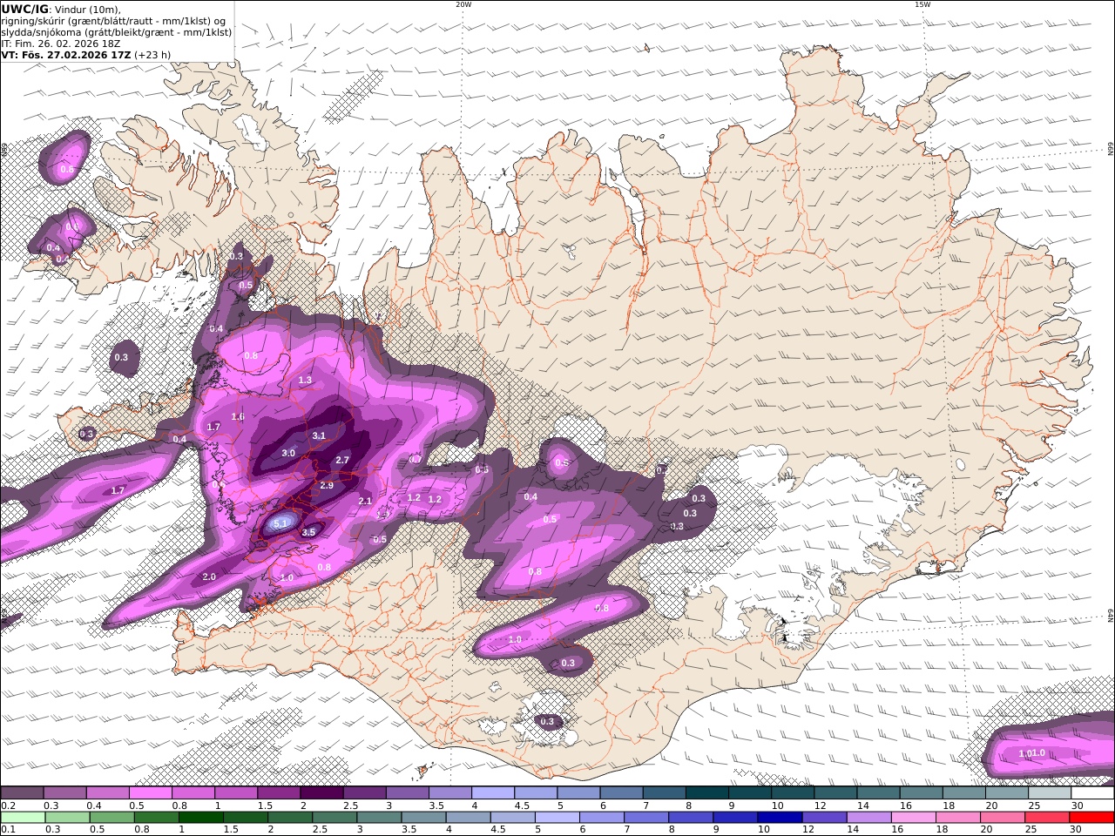Click the 1.3 precipitation value on the map
Viewport: 1115px width, 836px height.
pos(305,381)
